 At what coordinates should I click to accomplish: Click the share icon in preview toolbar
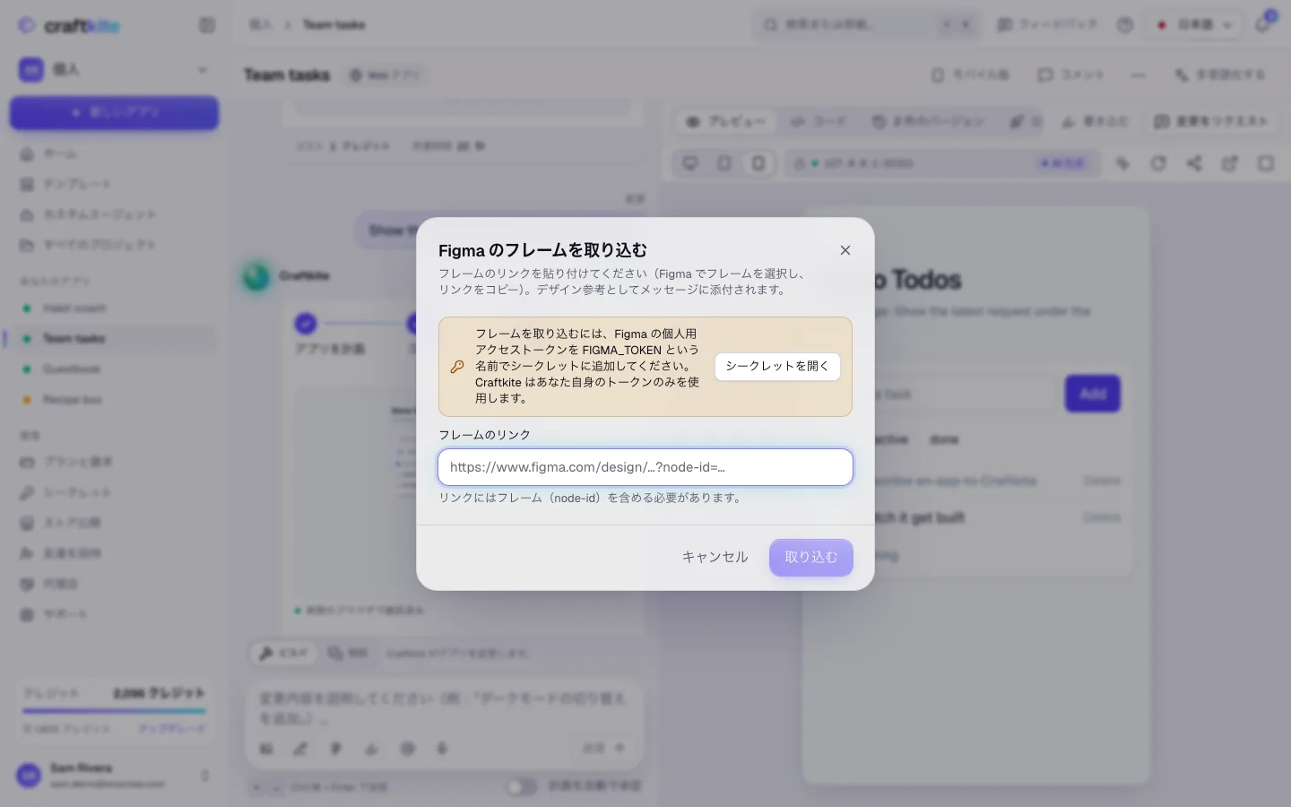[1194, 163]
